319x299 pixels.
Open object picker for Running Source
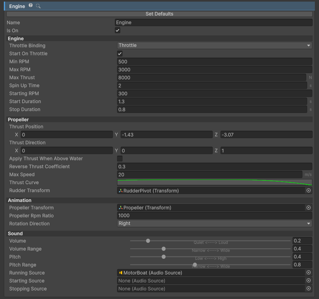coord(308,273)
